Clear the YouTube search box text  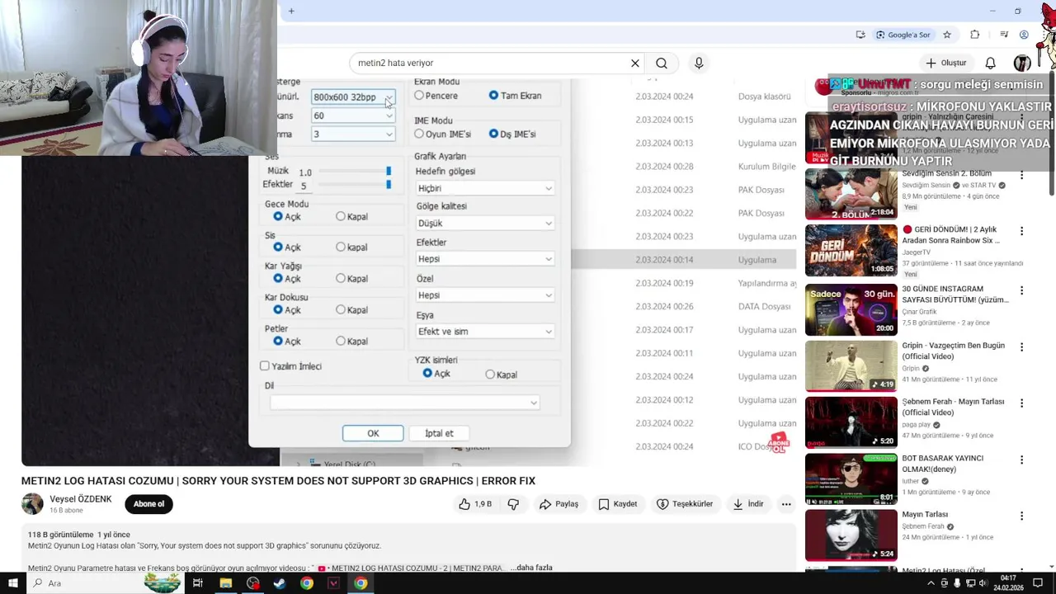click(x=635, y=63)
